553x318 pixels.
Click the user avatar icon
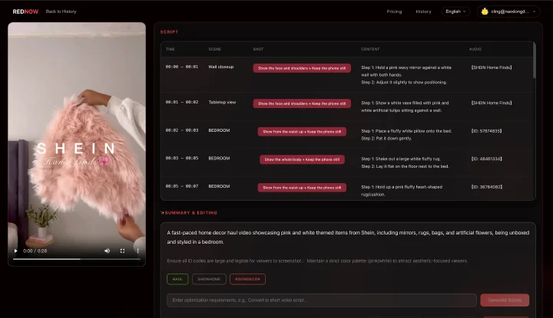[485, 11]
